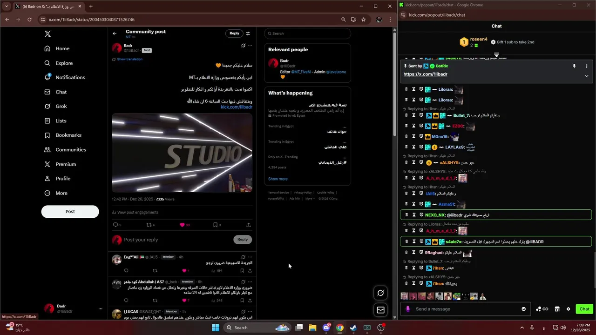
Task: Toggle bookmark on main post
Action: click(215, 225)
